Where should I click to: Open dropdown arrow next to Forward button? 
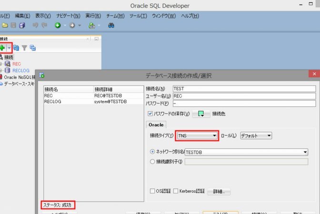click(80, 26)
